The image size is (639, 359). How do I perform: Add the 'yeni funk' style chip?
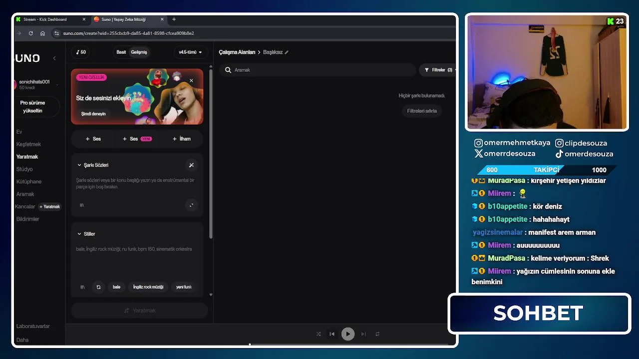coord(184,287)
